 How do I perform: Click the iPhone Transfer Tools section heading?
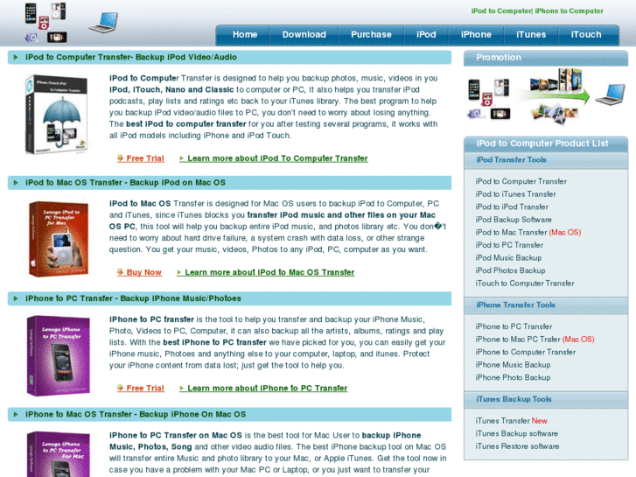pos(515,305)
